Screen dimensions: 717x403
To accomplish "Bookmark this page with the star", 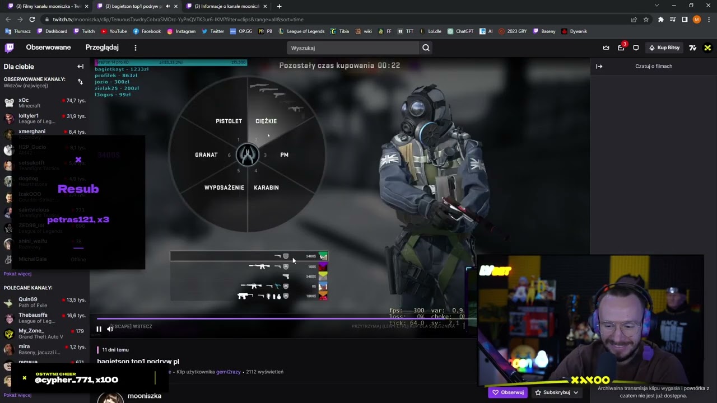I will [646, 19].
